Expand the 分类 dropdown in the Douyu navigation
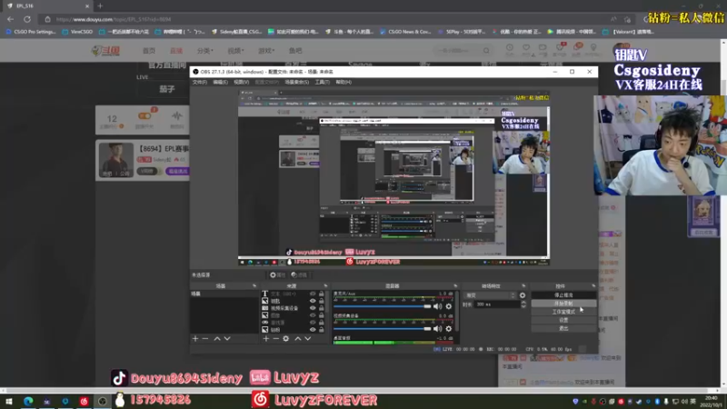 pyautogui.click(x=204, y=51)
